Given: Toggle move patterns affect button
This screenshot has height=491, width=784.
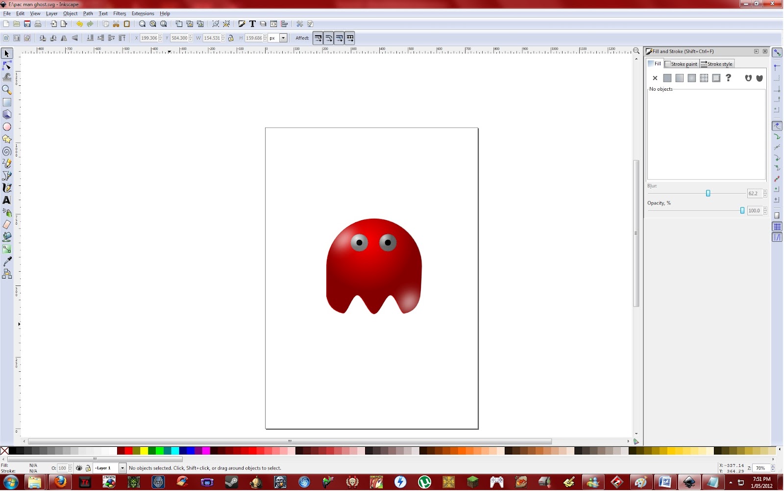Looking at the screenshot, I should click(350, 38).
